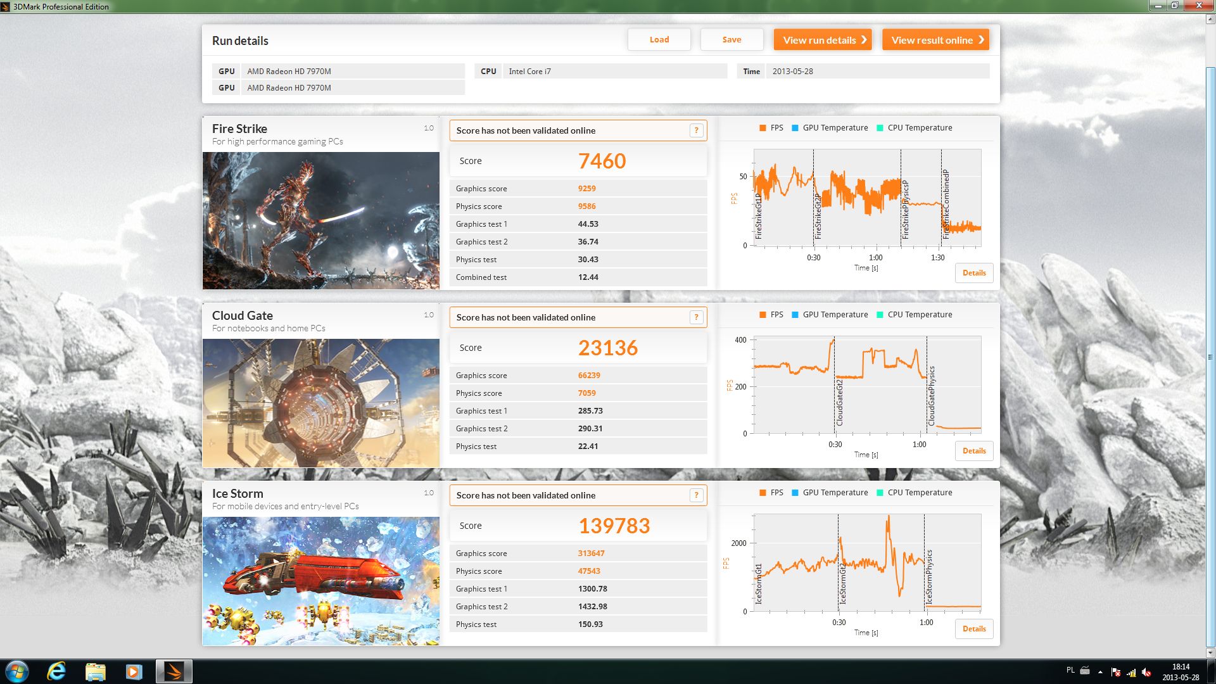Click the vertical scrollbar down arrow
1216x684 pixels.
[1210, 653]
